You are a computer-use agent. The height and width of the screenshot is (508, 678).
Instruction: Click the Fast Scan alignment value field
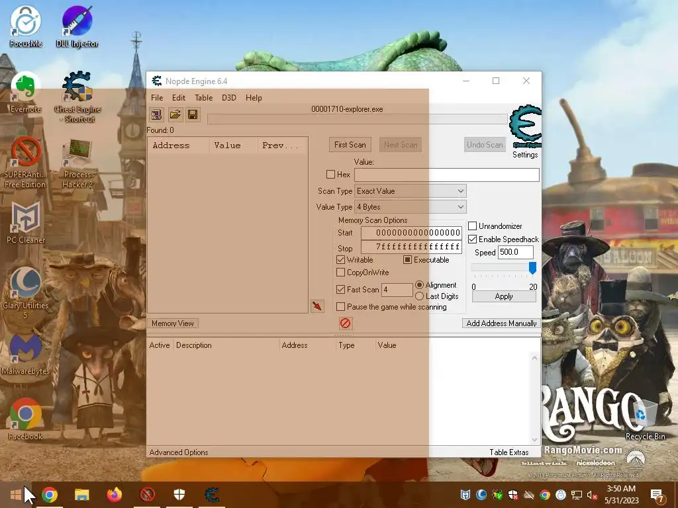[x=397, y=290]
